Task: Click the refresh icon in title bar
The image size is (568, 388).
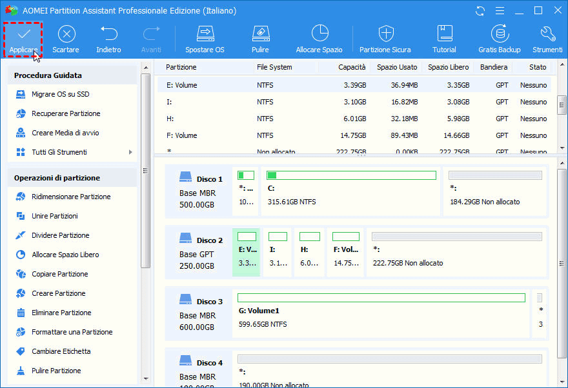Action: tap(480, 11)
